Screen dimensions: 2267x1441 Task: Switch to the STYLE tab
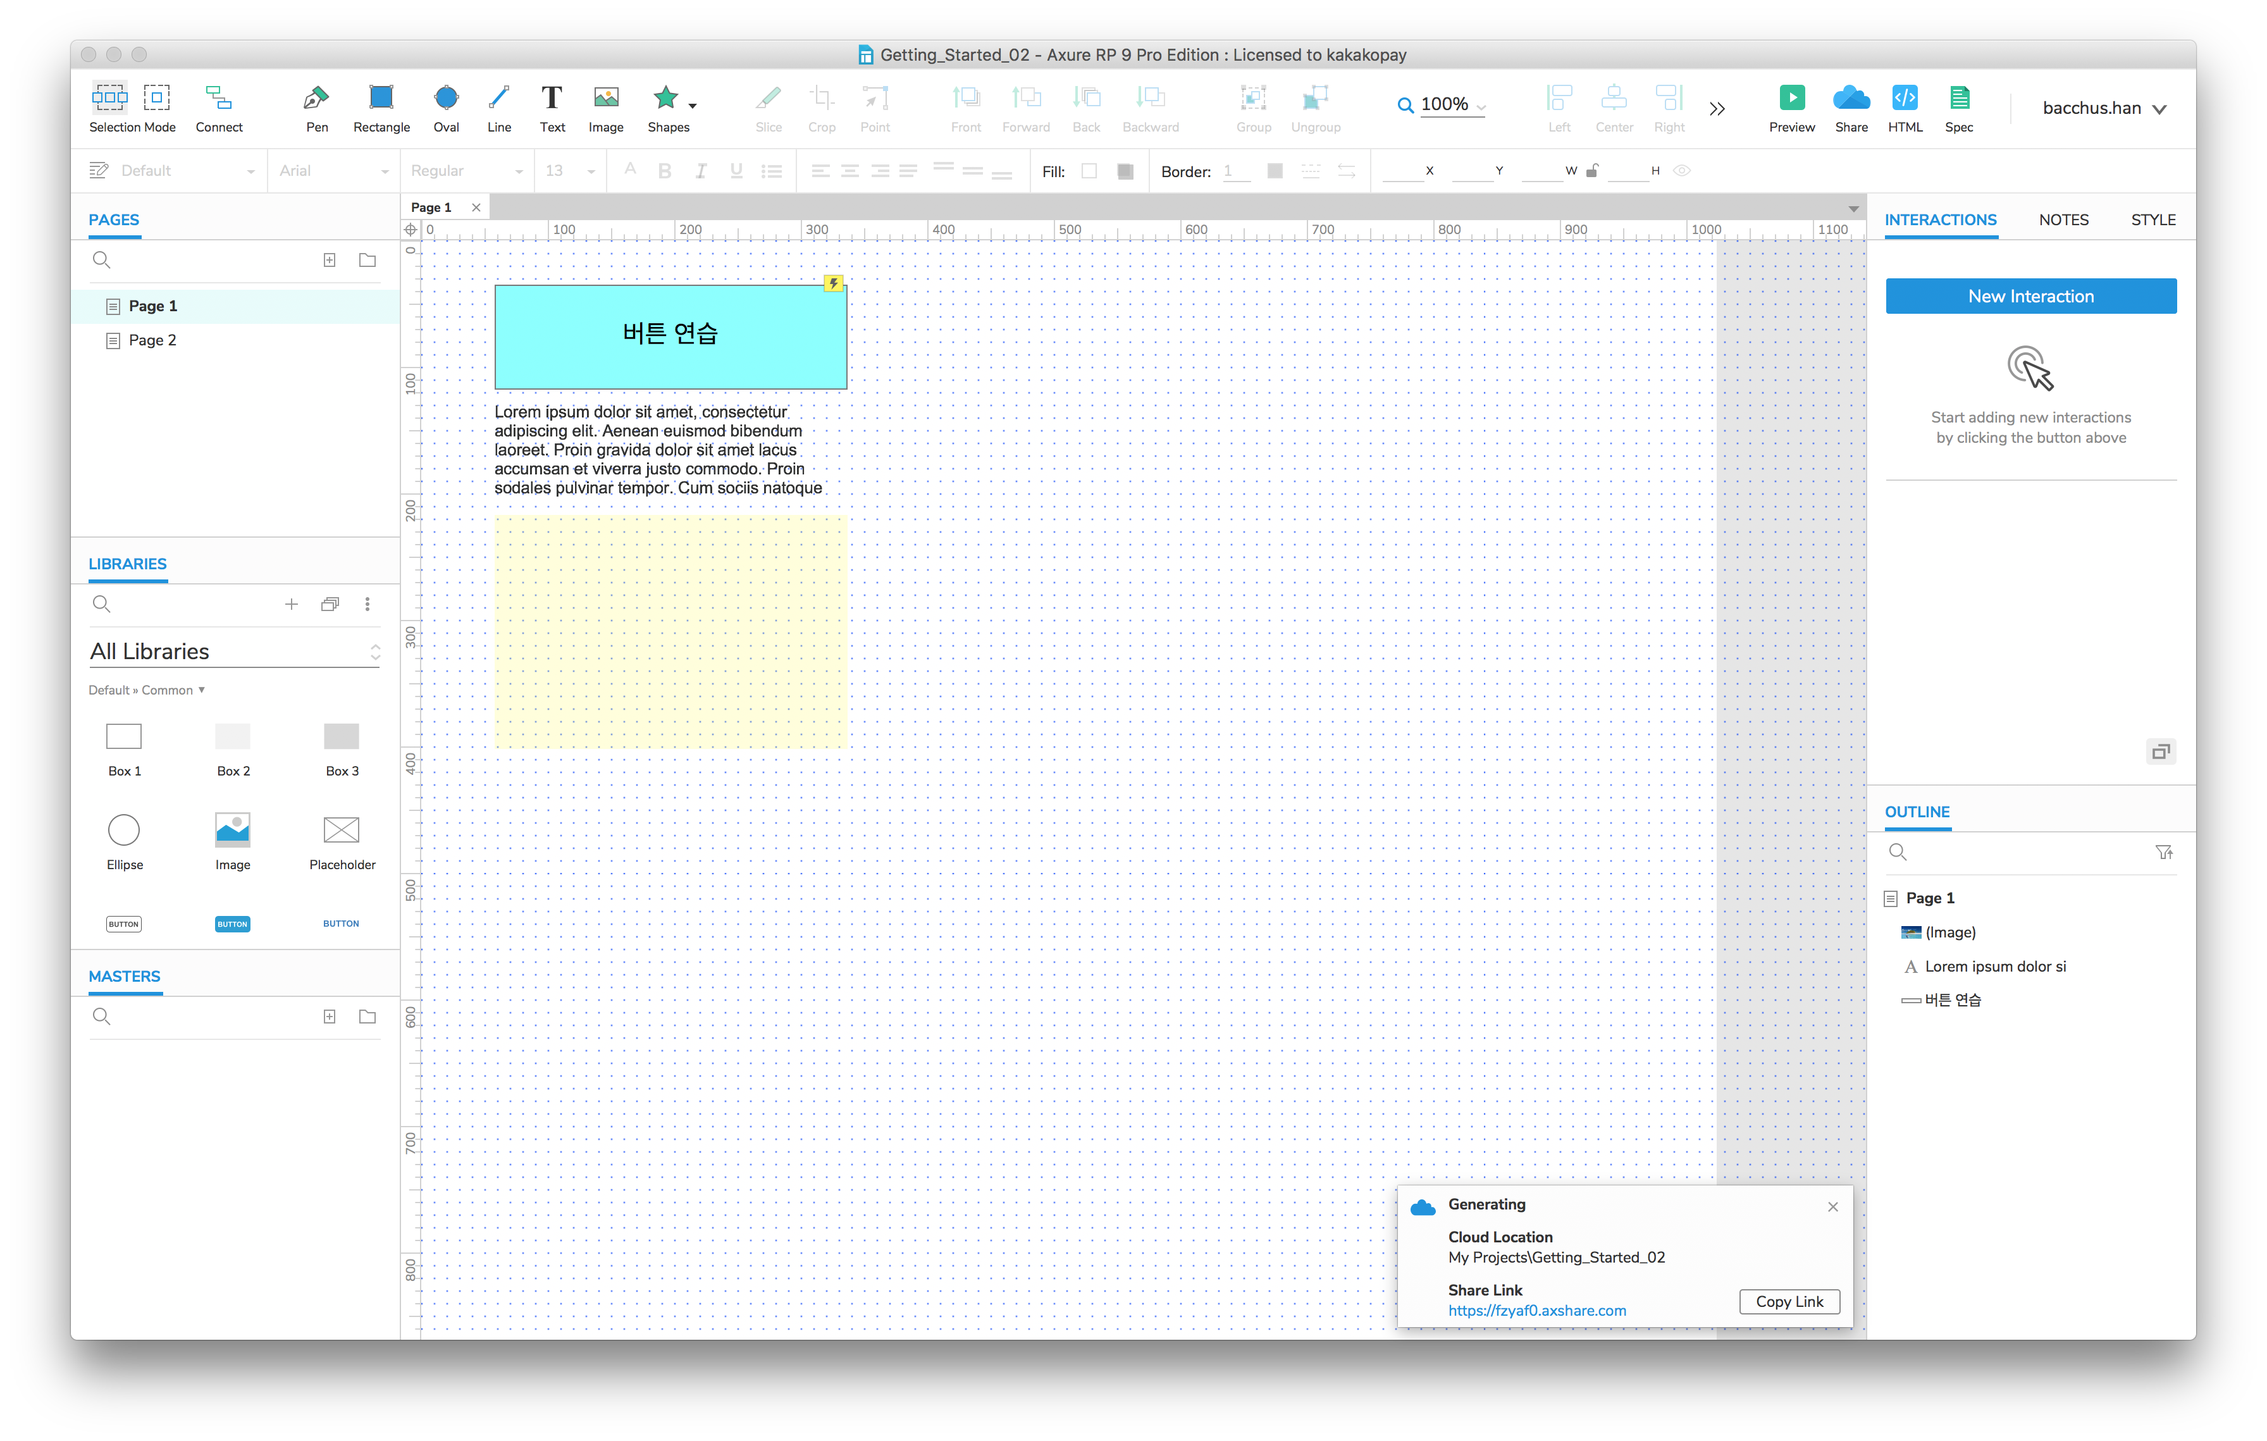pyautogui.click(x=2152, y=220)
